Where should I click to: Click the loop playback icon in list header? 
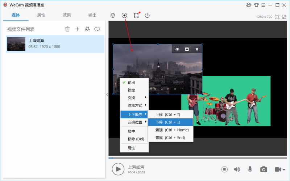click(97, 29)
